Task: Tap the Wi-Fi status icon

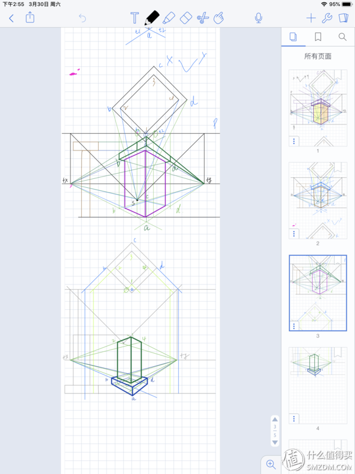Action: pyautogui.click(x=324, y=4)
